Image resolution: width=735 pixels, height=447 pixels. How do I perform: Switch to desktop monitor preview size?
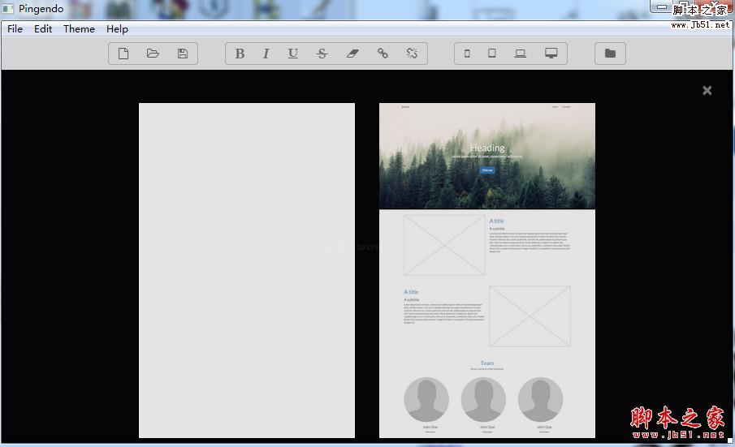pos(551,54)
